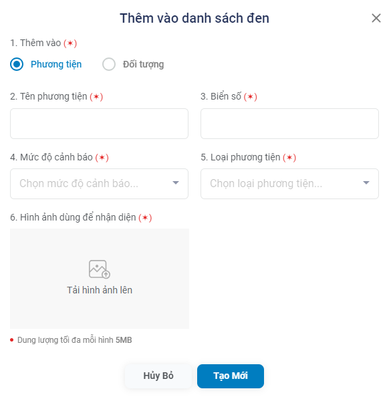The image size is (391, 401).
Task: Open the Chọn mức độ cảnh báo dropdown
Action: 99,184
